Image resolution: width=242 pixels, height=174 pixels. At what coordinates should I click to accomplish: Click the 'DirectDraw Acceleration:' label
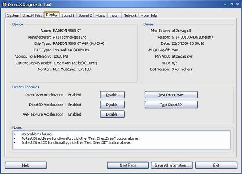45,95
